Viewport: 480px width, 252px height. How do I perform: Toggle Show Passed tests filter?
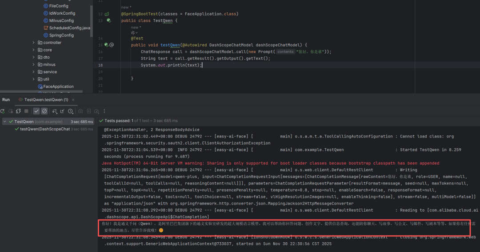coord(36,111)
